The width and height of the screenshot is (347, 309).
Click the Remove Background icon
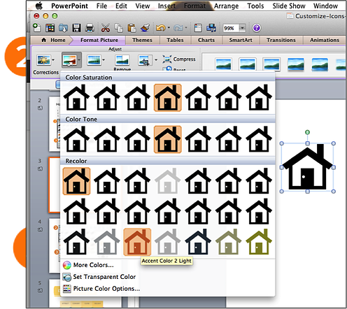point(122,60)
